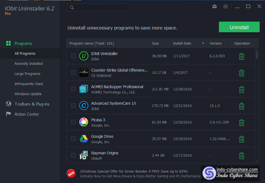Click the Picasa 3 program name

[98, 120]
